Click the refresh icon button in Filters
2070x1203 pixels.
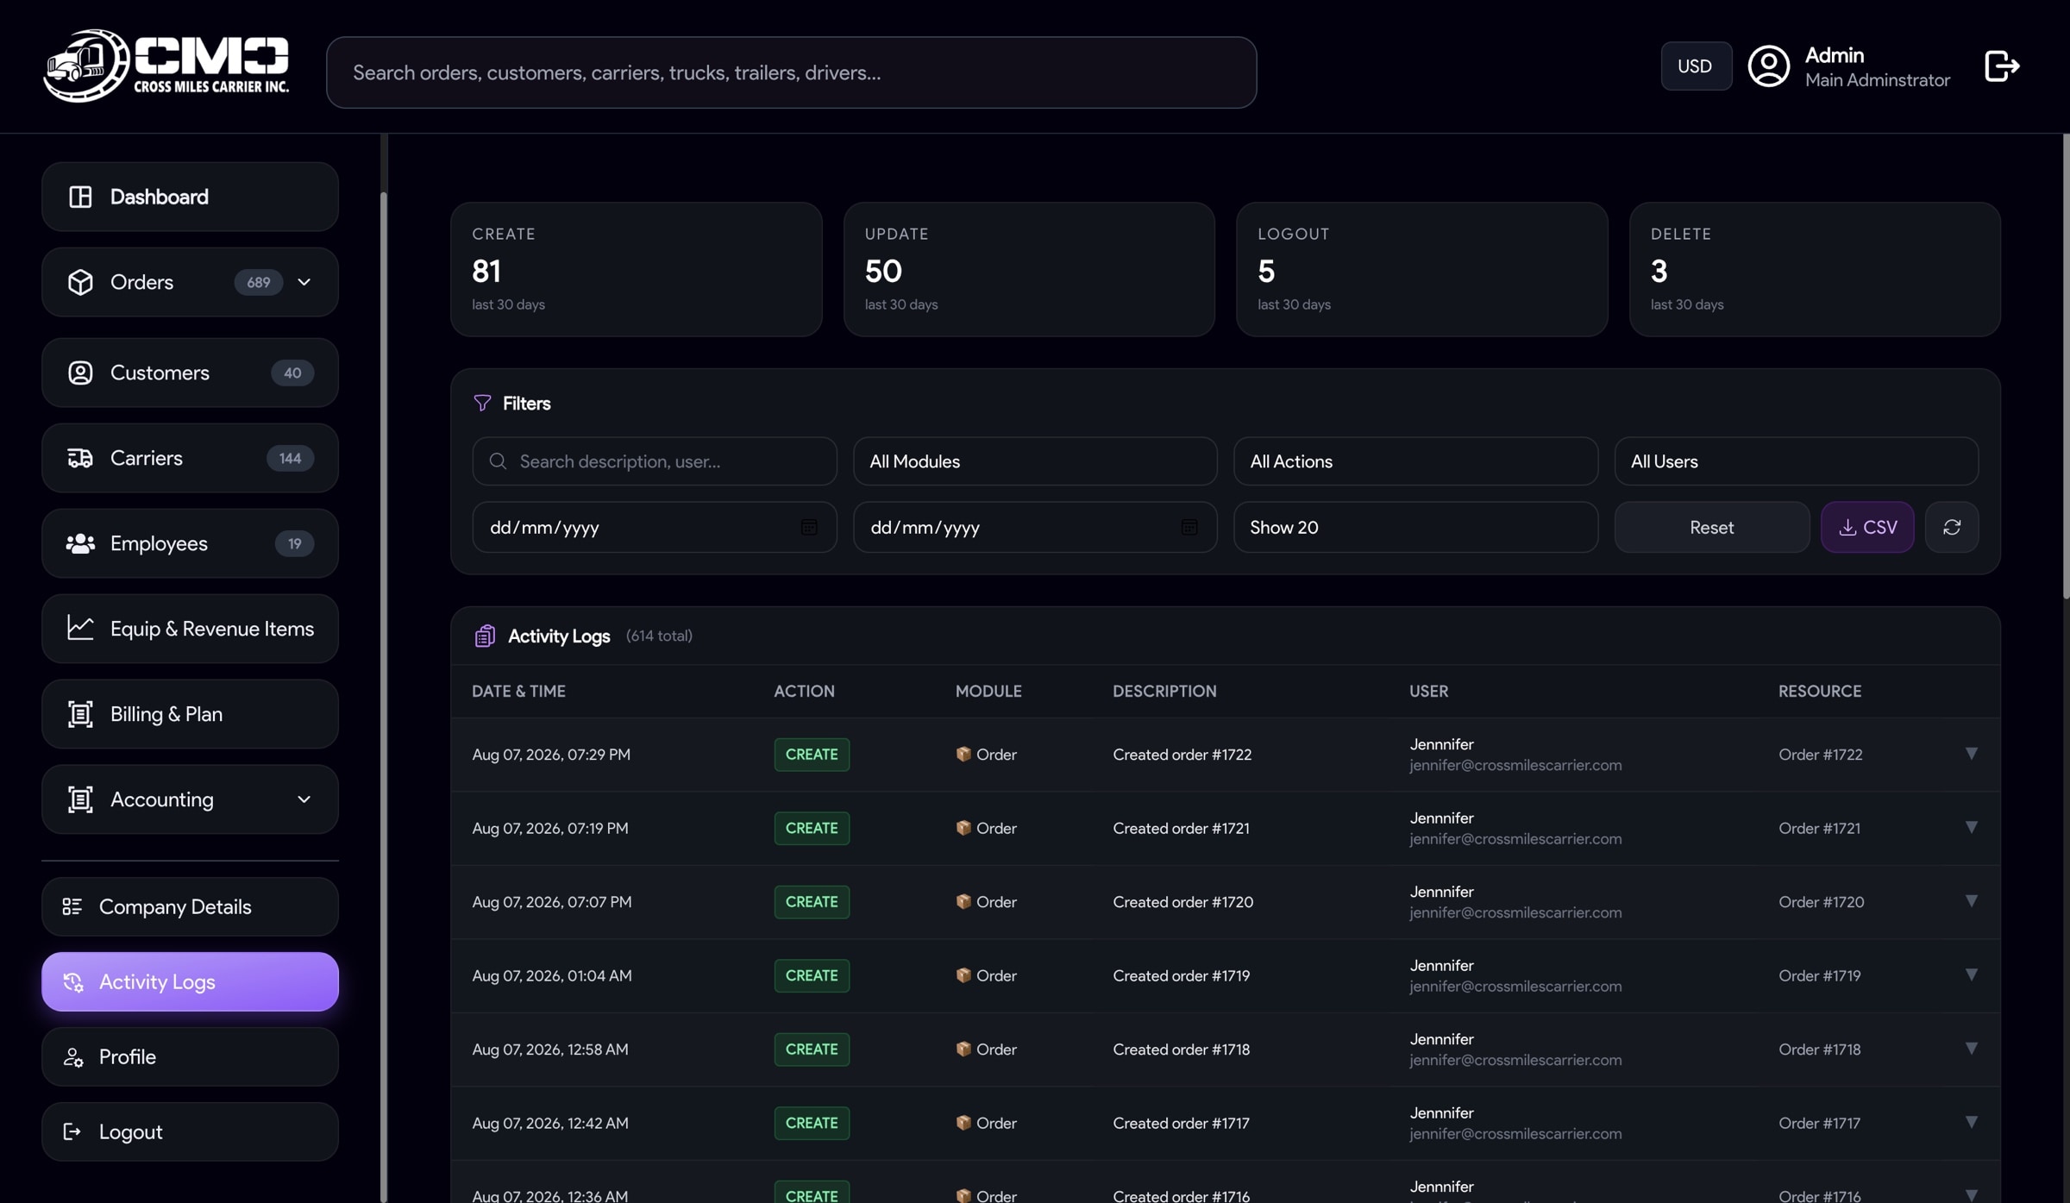pos(1952,527)
